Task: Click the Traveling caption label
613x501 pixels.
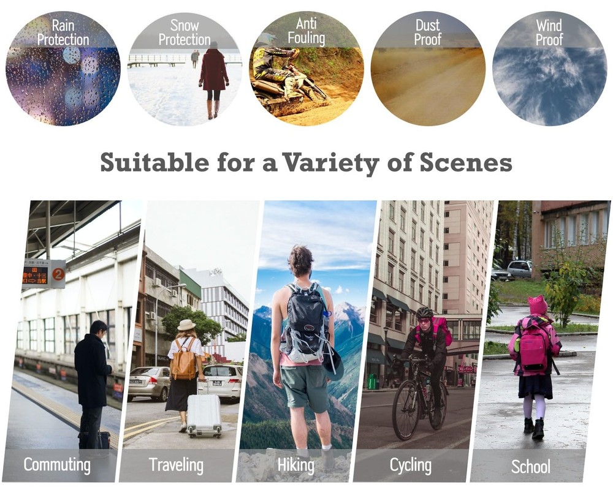Action: pyautogui.click(x=177, y=465)
